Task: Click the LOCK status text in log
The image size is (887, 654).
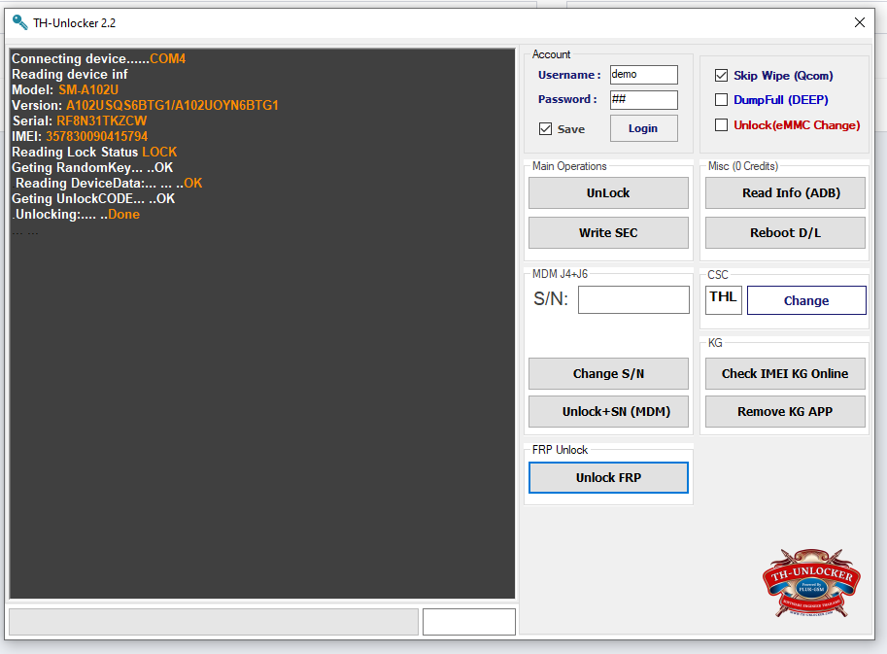Action: pyautogui.click(x=159, y=153)
